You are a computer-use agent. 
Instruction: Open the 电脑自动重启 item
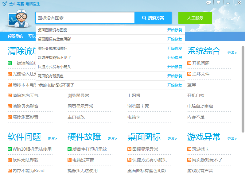coord(200,106)
